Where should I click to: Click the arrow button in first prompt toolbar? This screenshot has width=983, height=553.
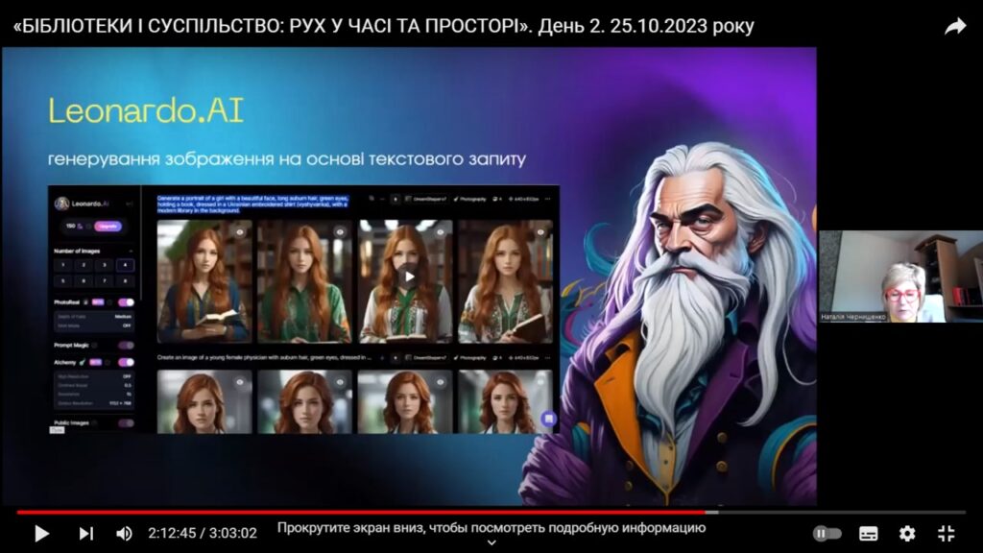click(x=395, y=199)
